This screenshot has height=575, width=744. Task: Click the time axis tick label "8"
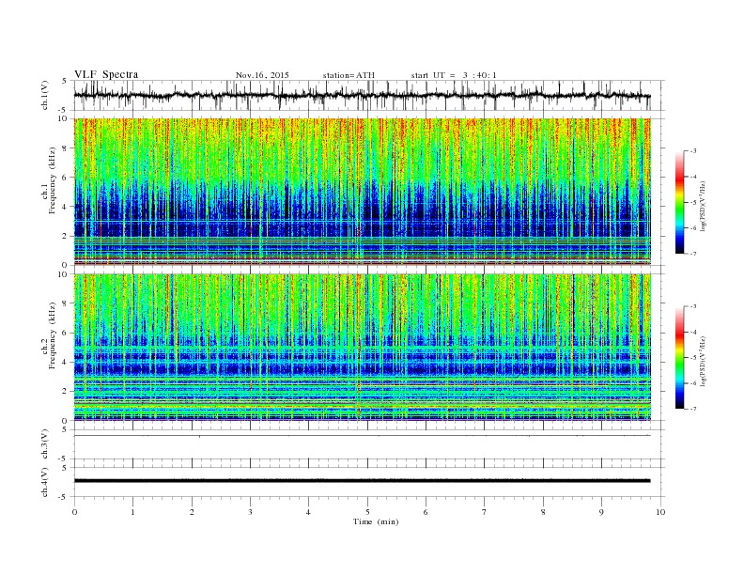coord(543,512)
